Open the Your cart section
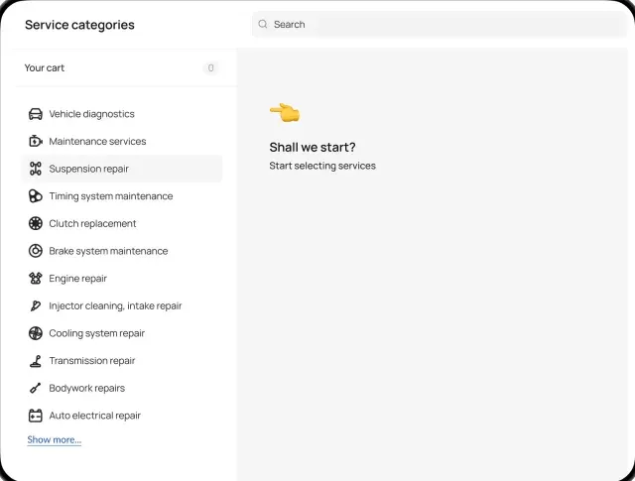The image size is (635, 481). 121,68
